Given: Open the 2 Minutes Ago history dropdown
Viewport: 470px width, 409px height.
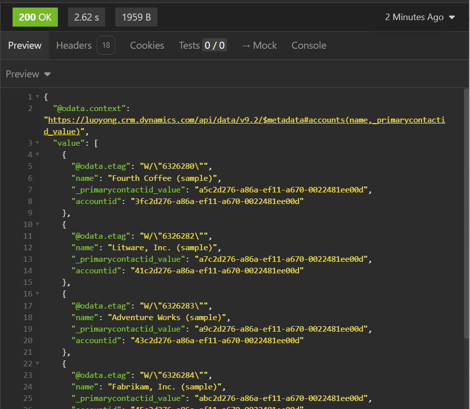Looking at the screenshot, I should coord(420,17).
